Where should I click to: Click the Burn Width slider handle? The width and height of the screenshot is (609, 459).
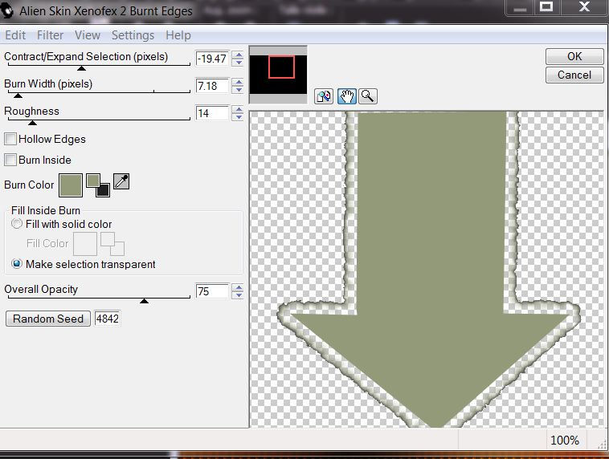tap(18, 95)
